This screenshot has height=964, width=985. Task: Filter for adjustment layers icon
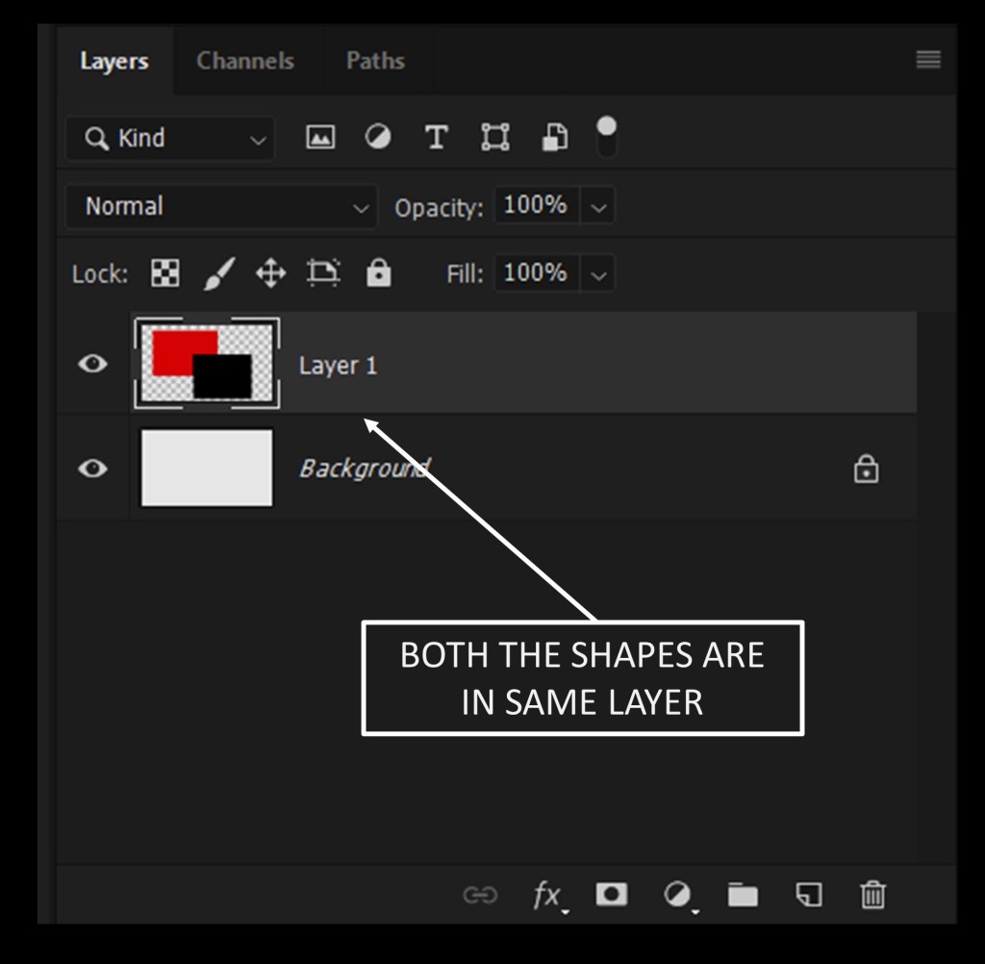coord(378,138)
